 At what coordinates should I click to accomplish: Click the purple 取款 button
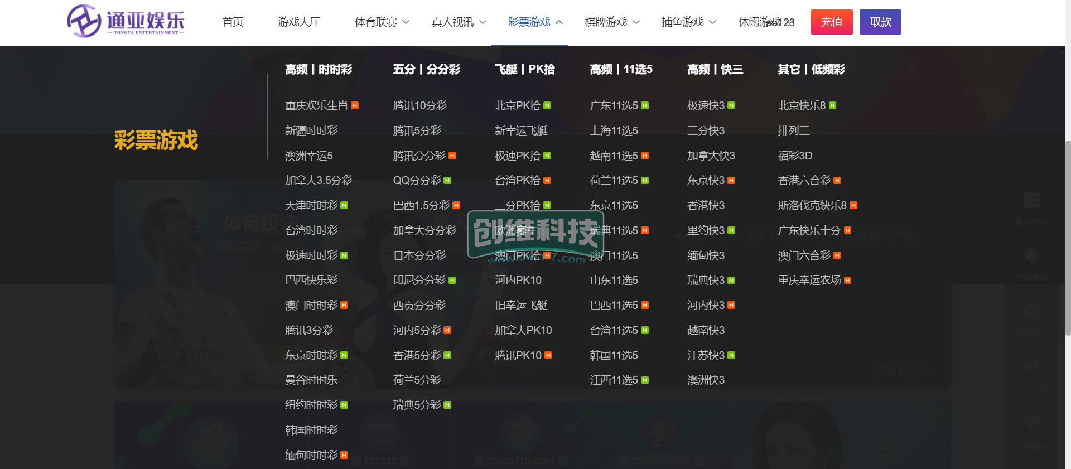[x=880, y=22]
